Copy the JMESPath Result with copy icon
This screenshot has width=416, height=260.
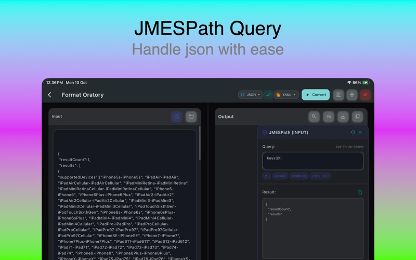click(360, 192)
